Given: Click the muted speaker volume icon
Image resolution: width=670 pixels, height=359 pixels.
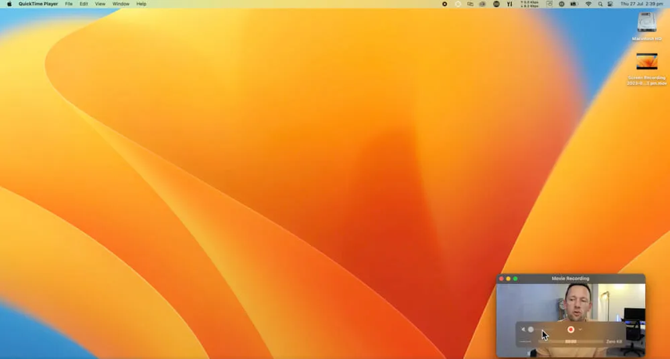Looking at the screenshot, I should click(x=523, y=329).
